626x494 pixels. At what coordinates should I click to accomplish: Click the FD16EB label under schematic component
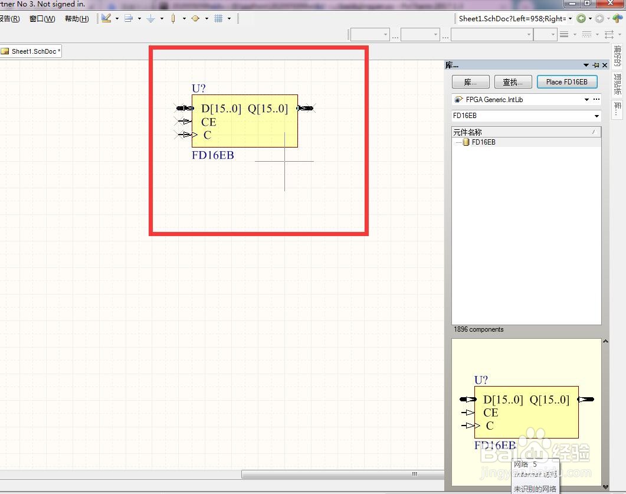[x=213, y=155]
